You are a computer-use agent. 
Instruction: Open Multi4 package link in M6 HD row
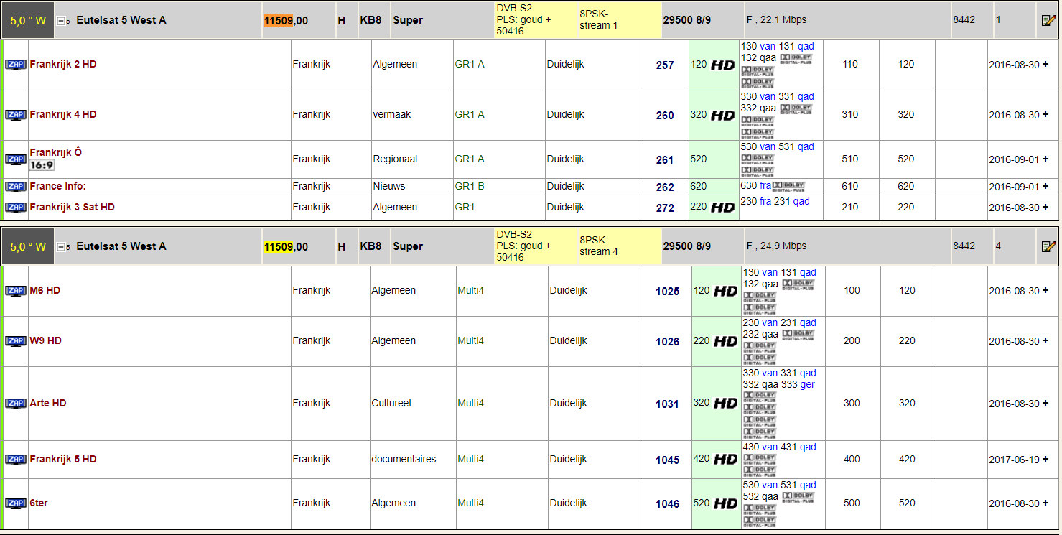pos(471,290)
